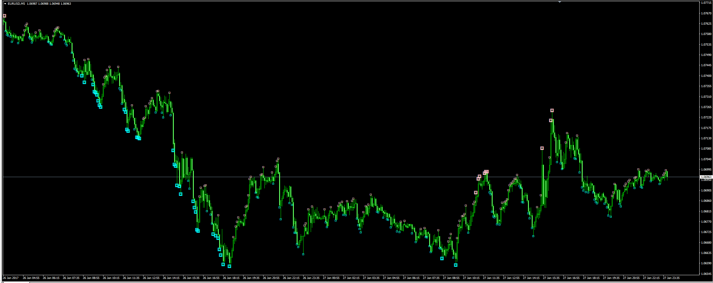Click the price axis label 1.07310

pyautogui.click(x=706, y=97)
